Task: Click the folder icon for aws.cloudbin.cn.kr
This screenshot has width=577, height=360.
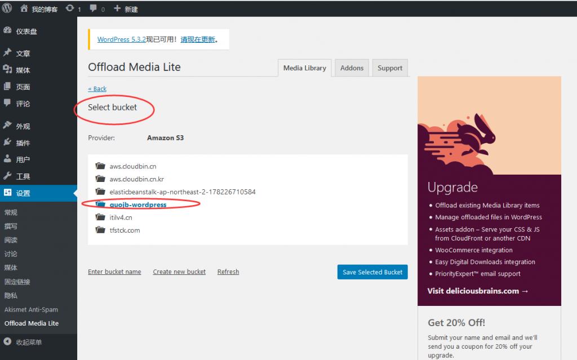Action: (x=100, y=179)
